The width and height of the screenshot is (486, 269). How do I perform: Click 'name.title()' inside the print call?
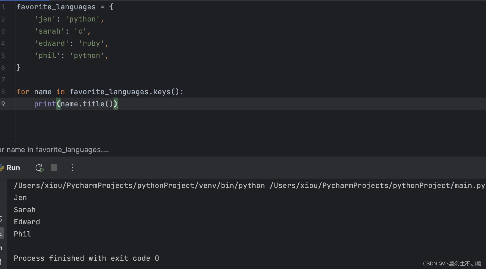87,104
